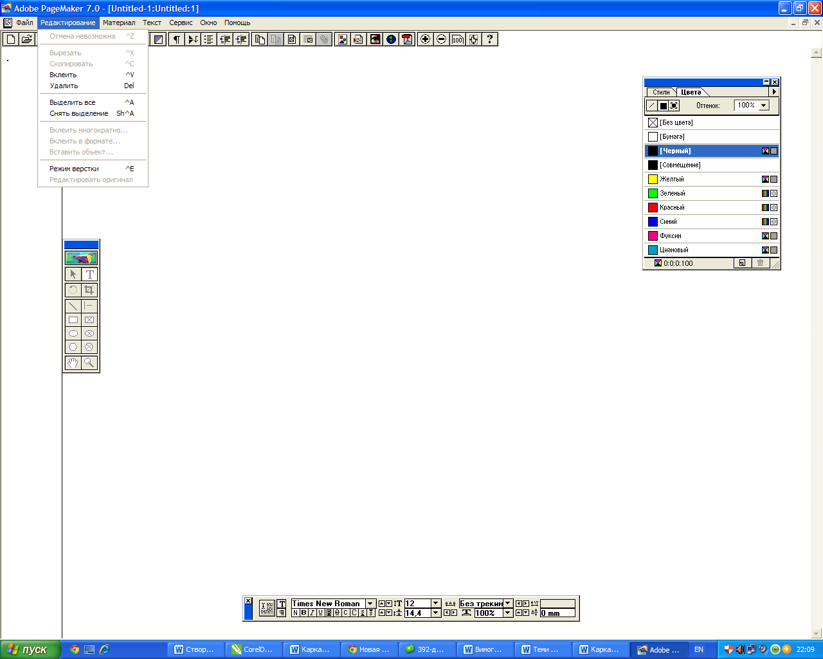Select the Желтый color swatch
The image size is (823, 659).
653,179
